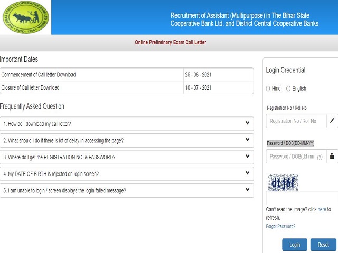The height and width of the screenshot is (253, 338).
Task: Click the 'Frequently Asked Question' heading
Action: coord(32,106)
